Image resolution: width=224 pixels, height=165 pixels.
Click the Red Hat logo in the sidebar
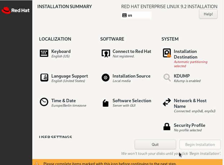click(x=15, y=10)
